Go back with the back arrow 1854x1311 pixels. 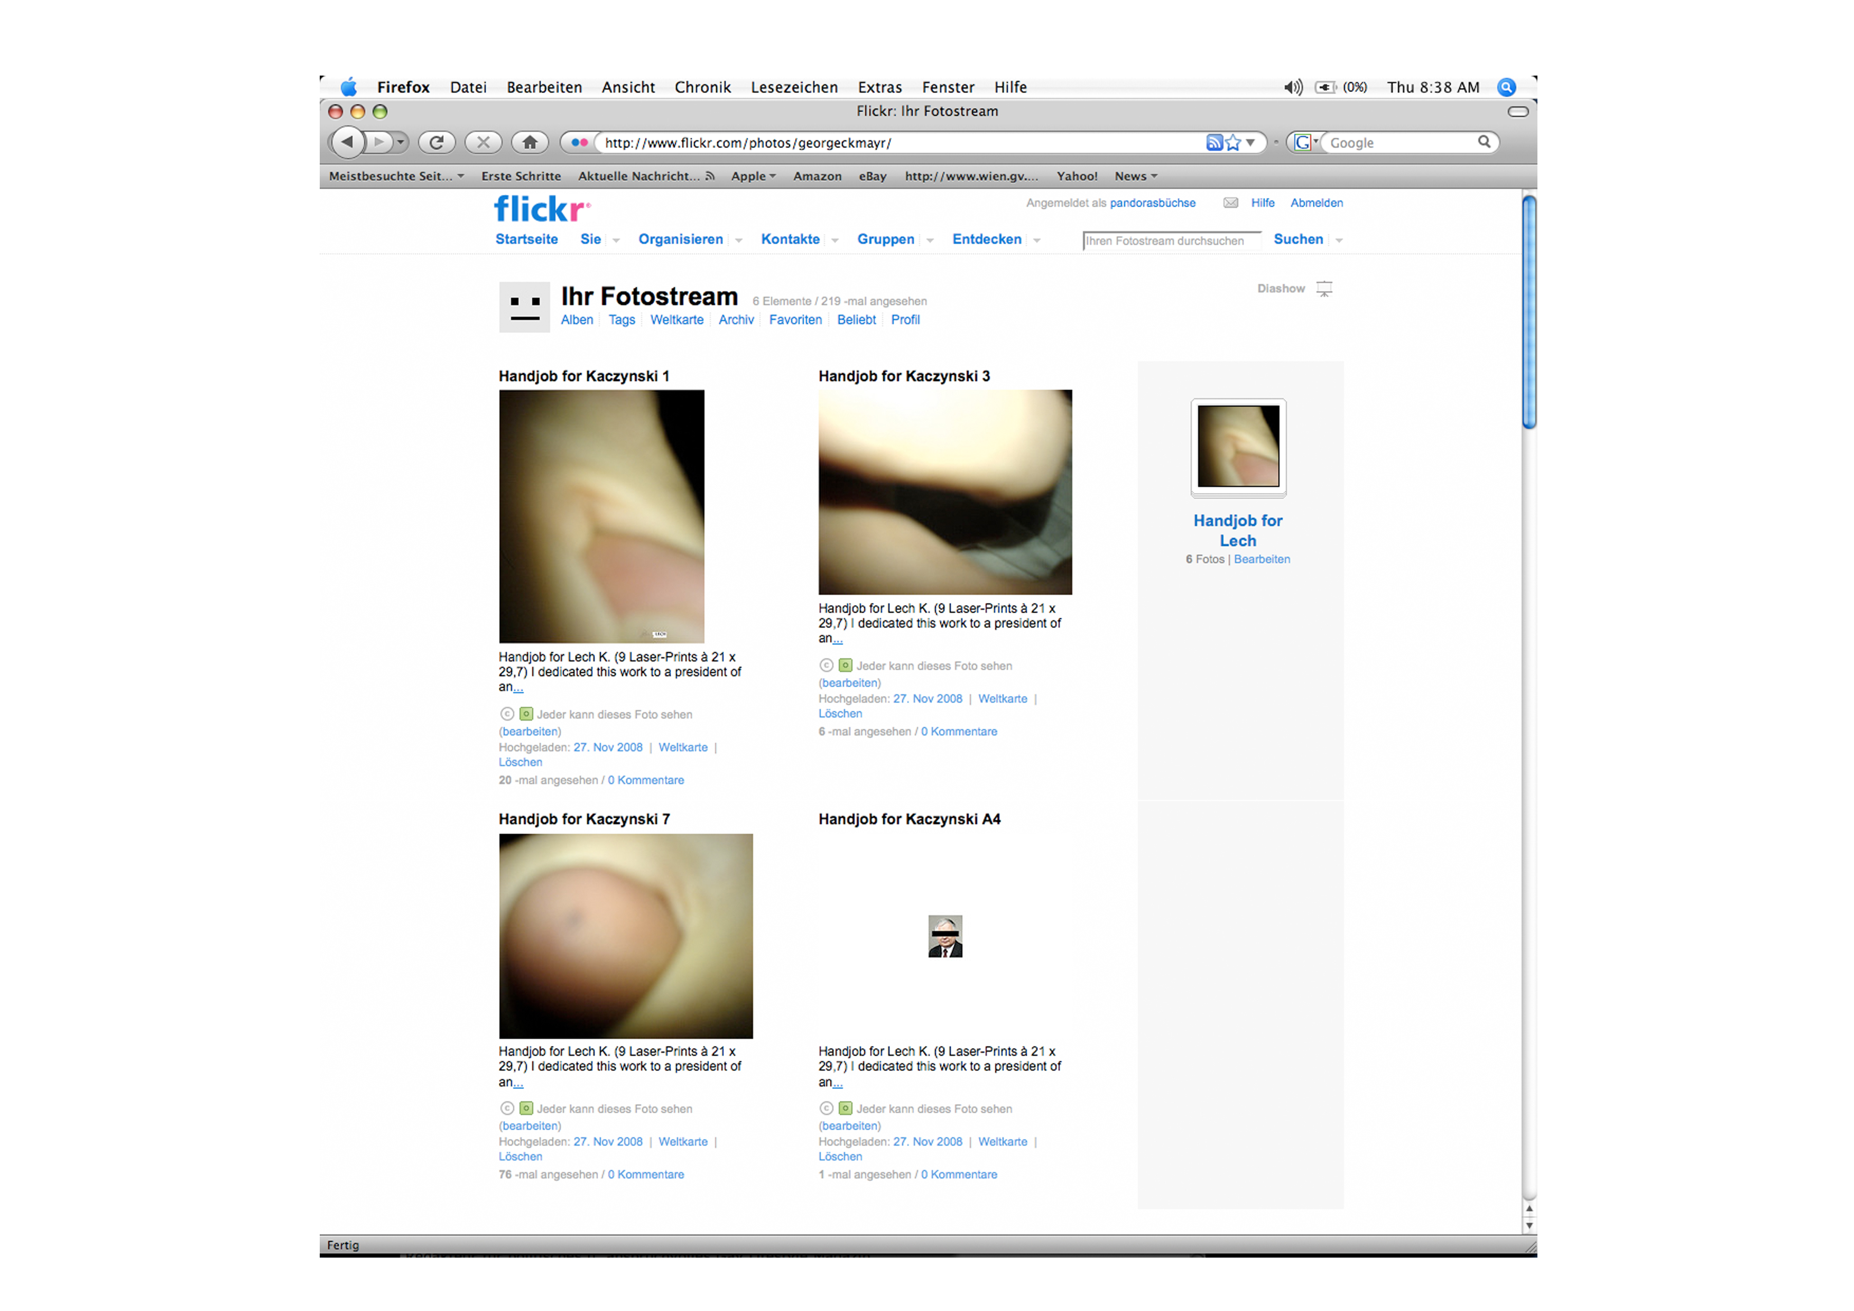pos(347,142)
